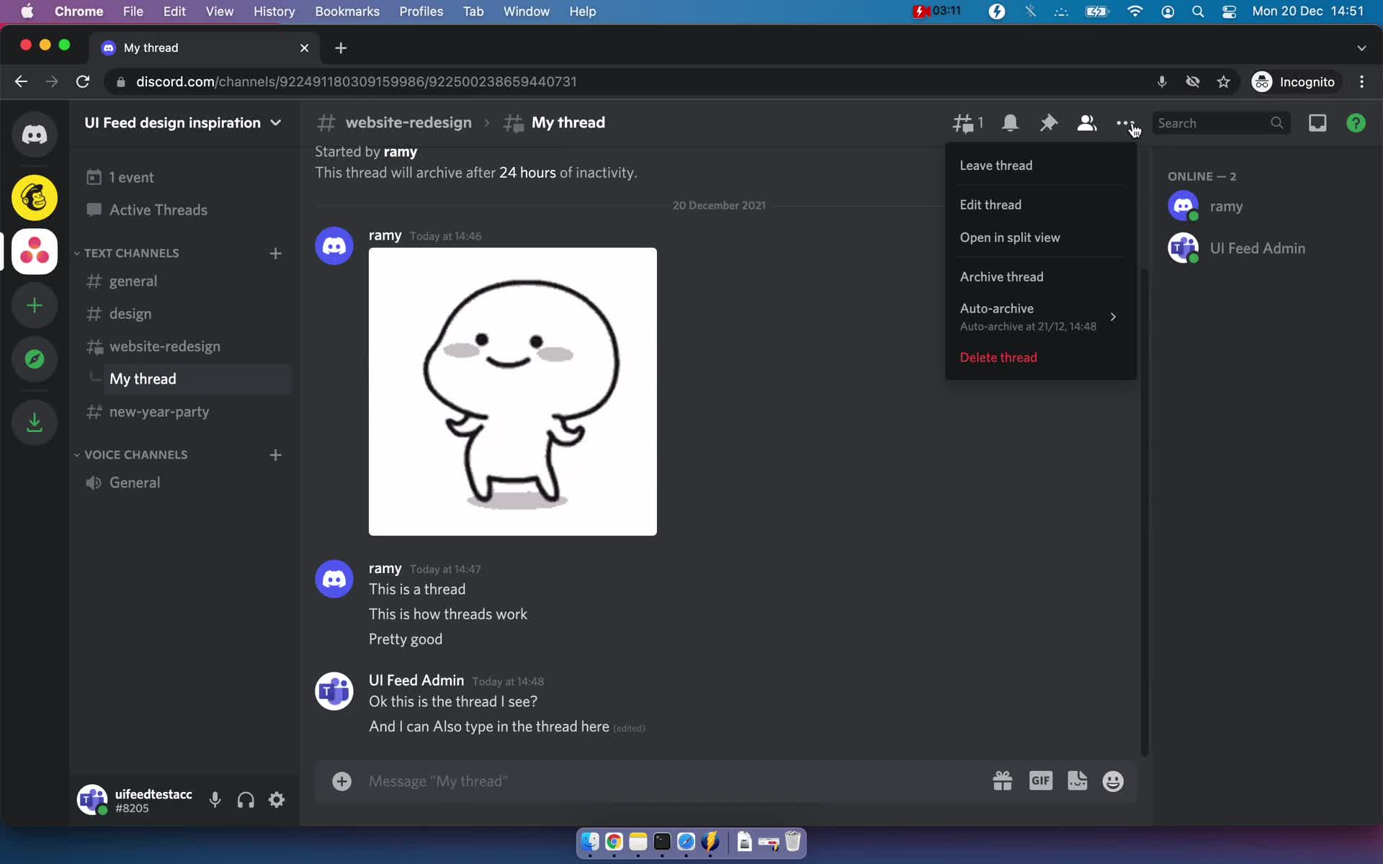Click the Download Apps icon
The height and width of the screenshot is (864, 1383).
tap(35, 422)
